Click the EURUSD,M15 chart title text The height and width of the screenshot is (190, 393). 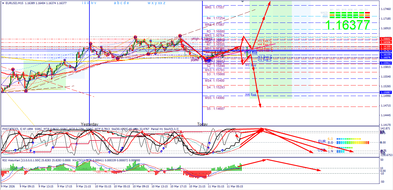click(x=14, y=3)
